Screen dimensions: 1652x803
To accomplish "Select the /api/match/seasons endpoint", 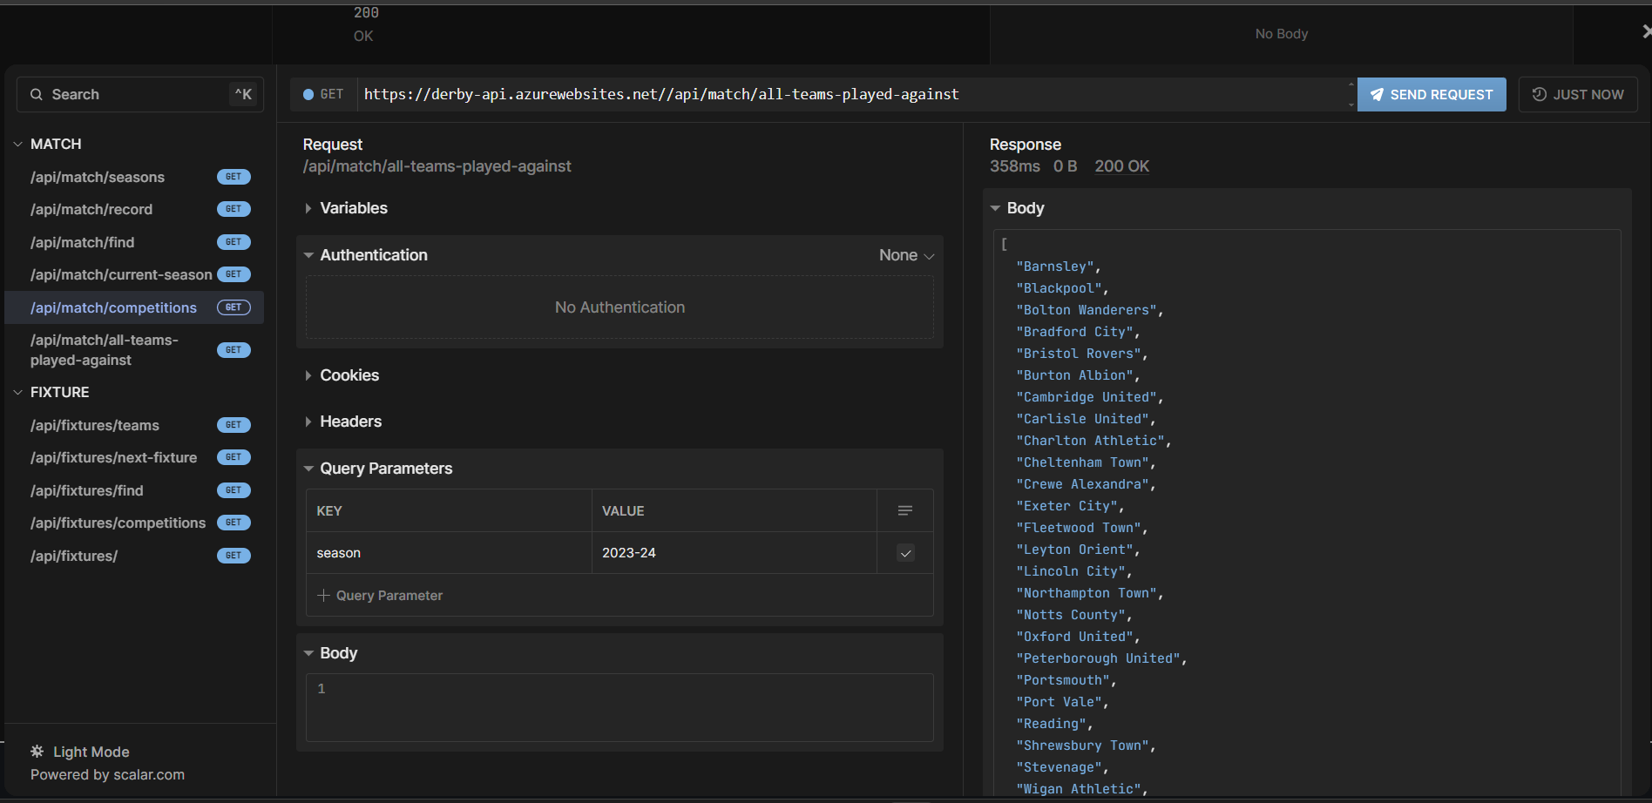I will [97, 176].
